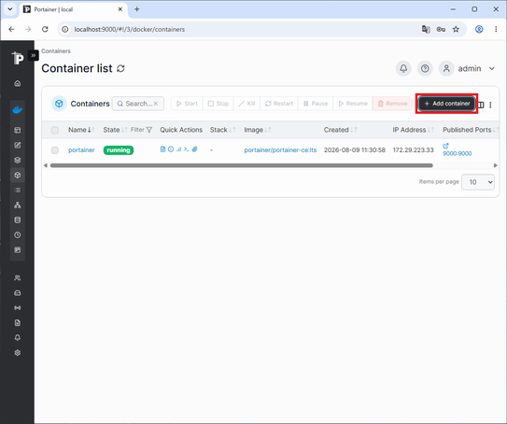This screenshot has width=507, height=424.
Task: Open portainer container console quick action
Action: pos(187,149)
